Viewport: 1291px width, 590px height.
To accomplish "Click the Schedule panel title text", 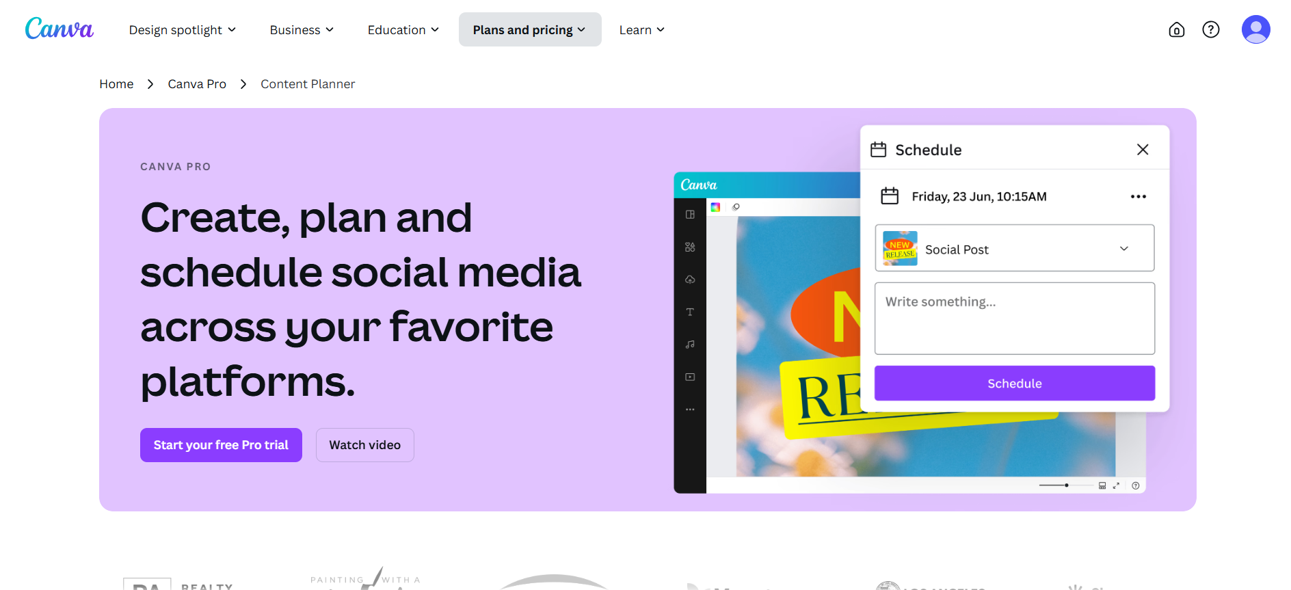I will [x=929, y=150].
